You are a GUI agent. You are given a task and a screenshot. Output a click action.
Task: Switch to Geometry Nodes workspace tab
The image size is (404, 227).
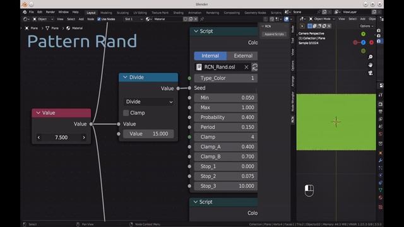[x=255, y=13]
